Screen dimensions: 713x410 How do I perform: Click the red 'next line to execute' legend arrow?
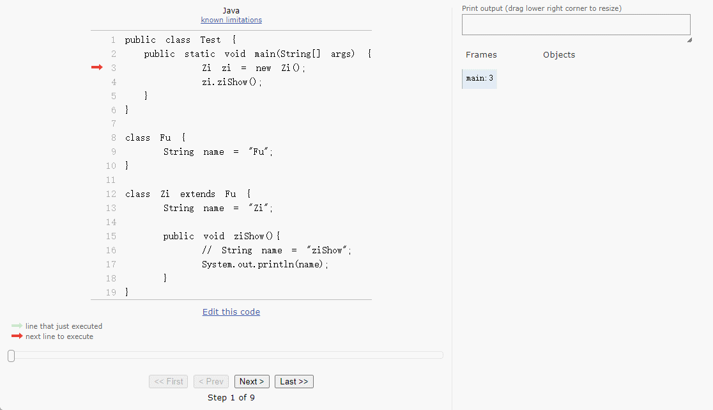(17, 336)
